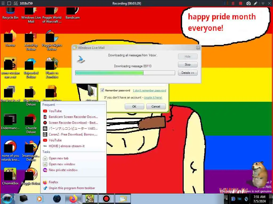Stop the Bandicam recording with the red square
273x204 pixels.
[241, 3]
